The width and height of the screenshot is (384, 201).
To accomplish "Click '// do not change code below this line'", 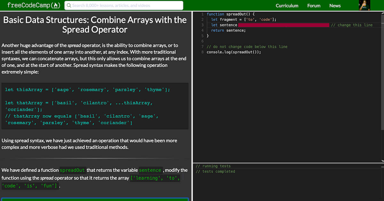I will (247, 47).
